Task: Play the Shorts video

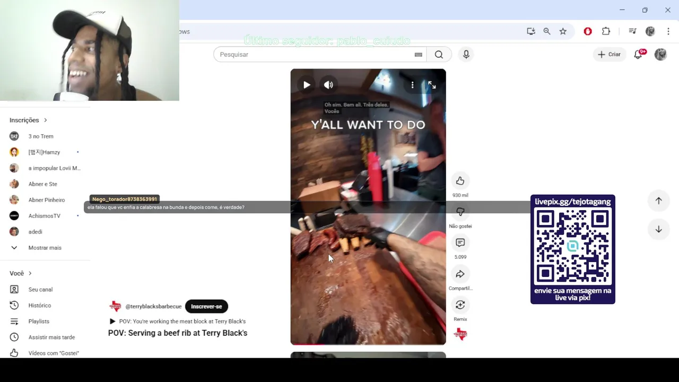Action: point(307,85)
